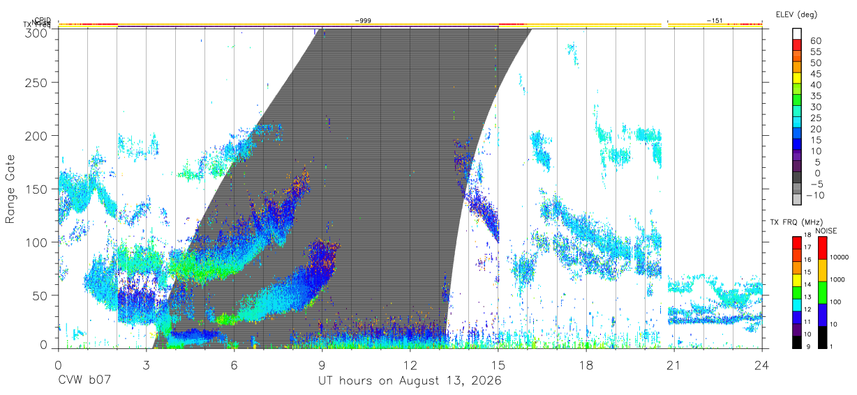This screenshot has width=857, height=395.
Task: Click the 'ELEV (deg)' color bar heading
Action: pos(797,14)
